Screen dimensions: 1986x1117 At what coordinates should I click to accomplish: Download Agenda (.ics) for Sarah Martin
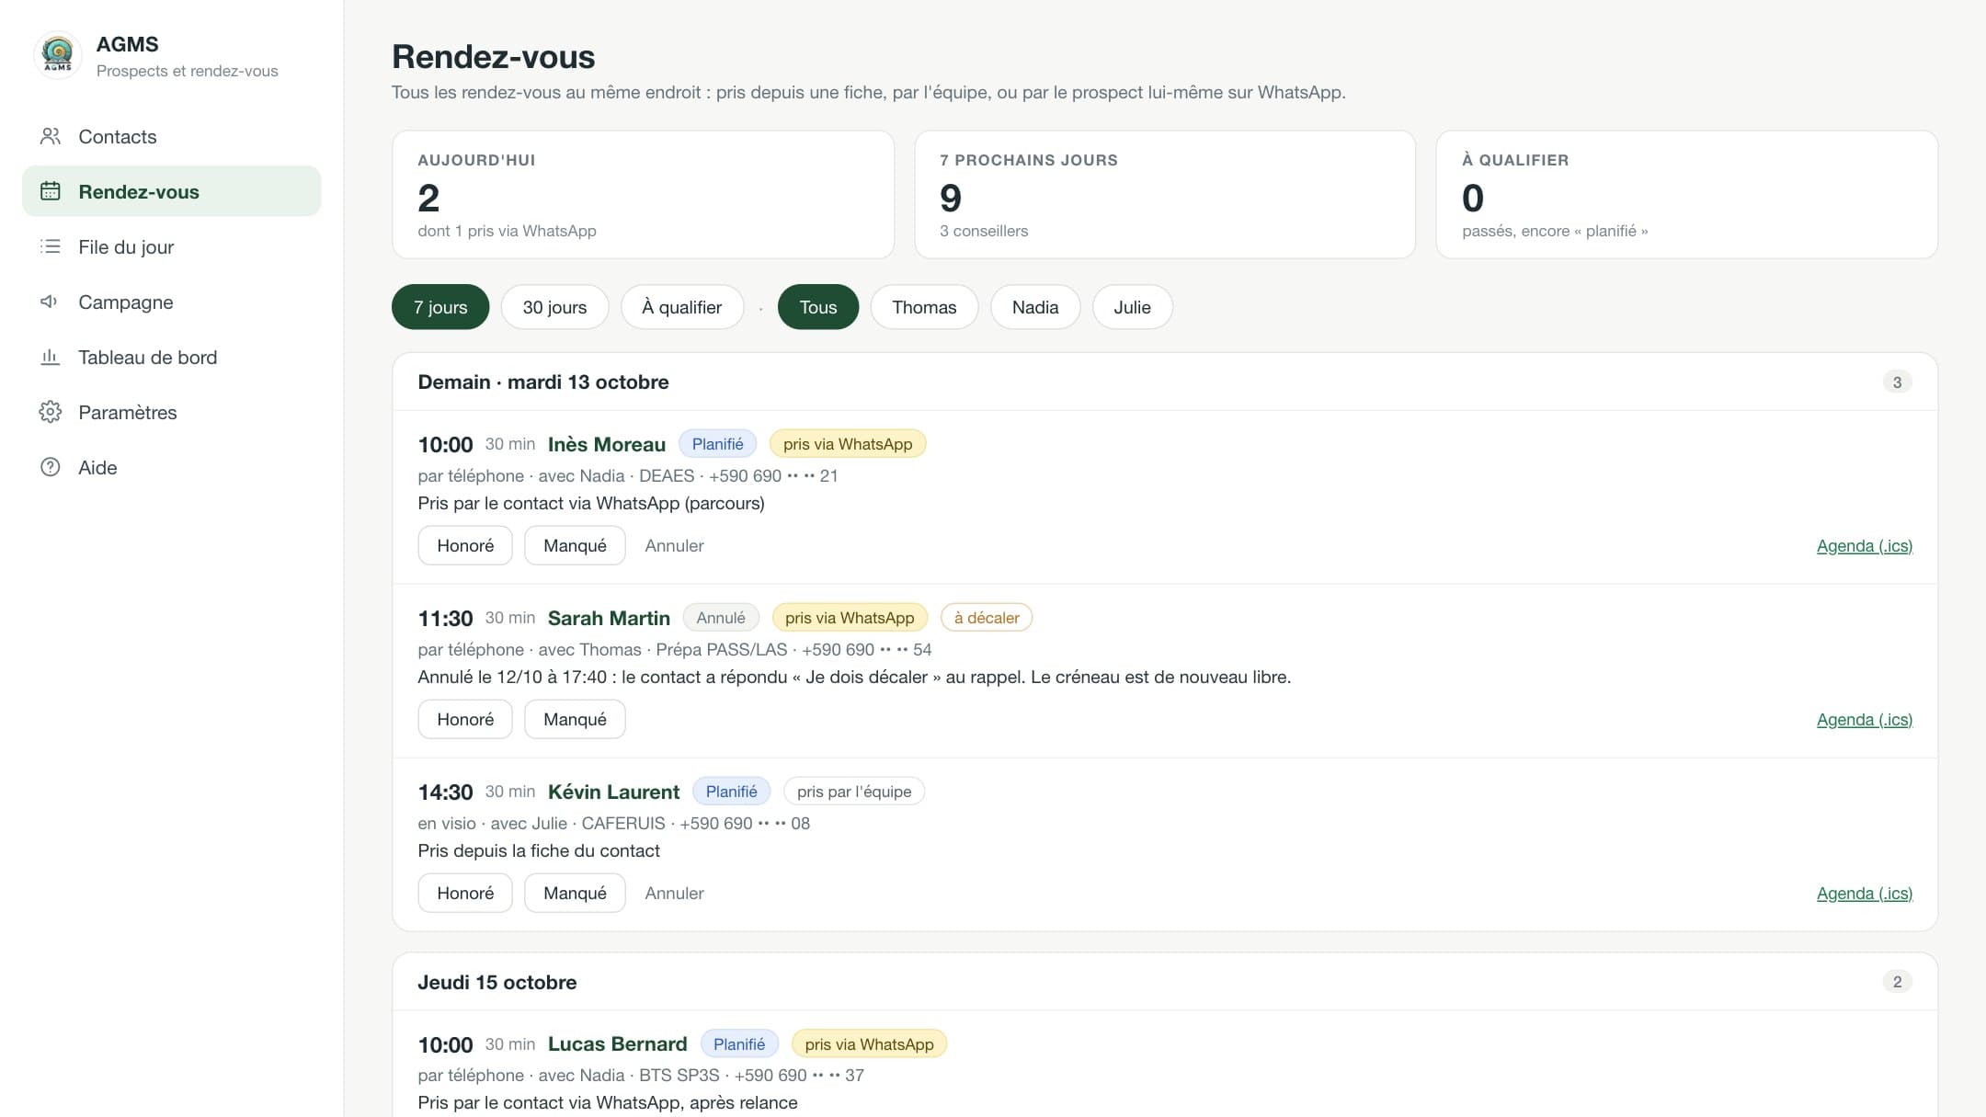pyautogui.click(x=1864, y=719)
